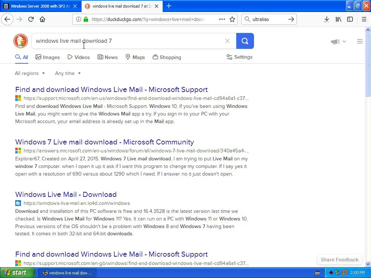The height and width of the screenshot is (278, 371).
Task: Close the windows live mail download tab
Action: point(157,6)
